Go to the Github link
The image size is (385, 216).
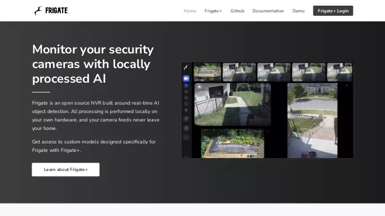pyautogui.click(x=237, y=11)
